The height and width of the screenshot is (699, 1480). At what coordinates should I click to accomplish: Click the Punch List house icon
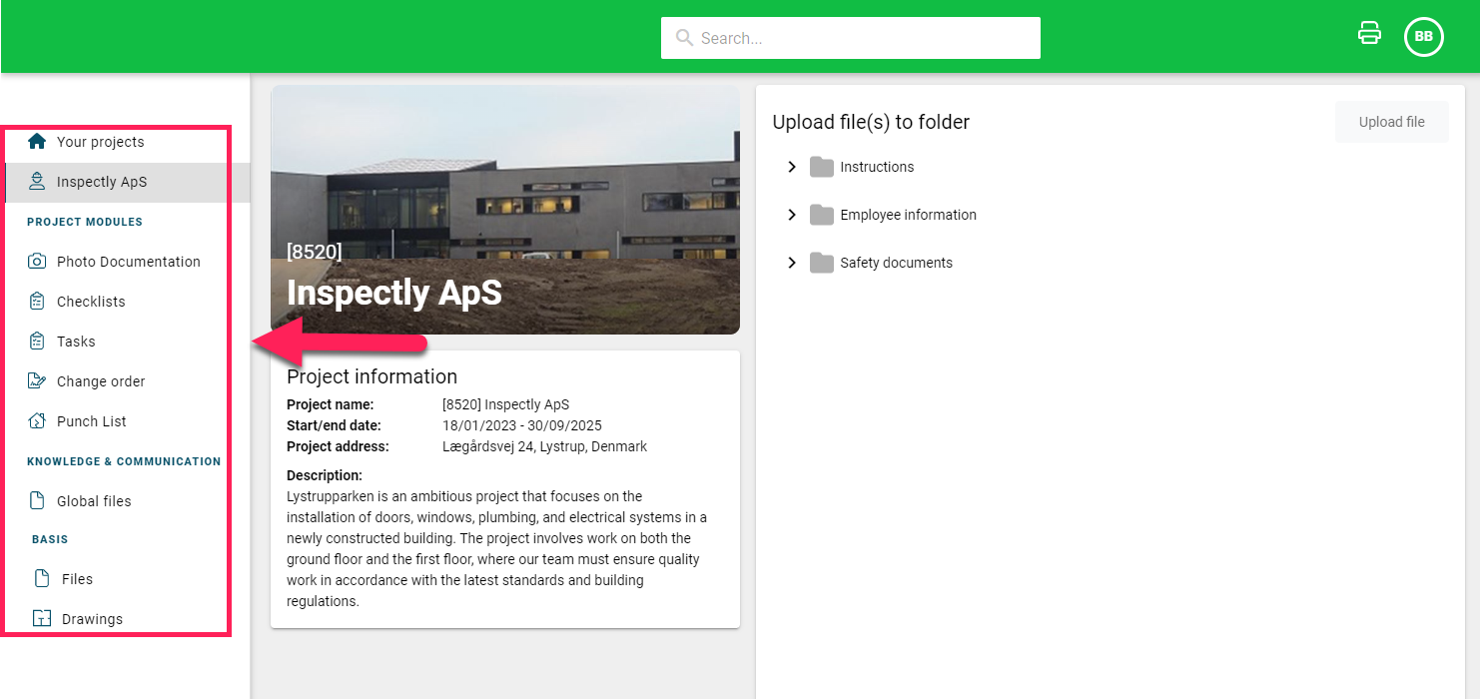pos(37,421)
